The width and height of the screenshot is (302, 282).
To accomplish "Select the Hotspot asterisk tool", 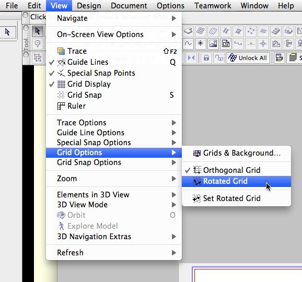I will 201,43.
